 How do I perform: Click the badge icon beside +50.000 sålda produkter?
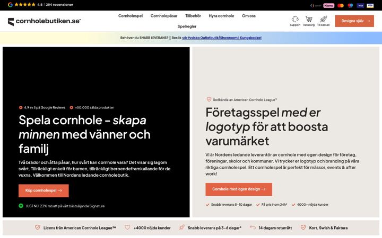tap(72, 107)
